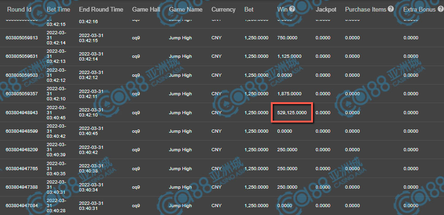Click win 0.0000 in row 603805059503

coord(285,75)
